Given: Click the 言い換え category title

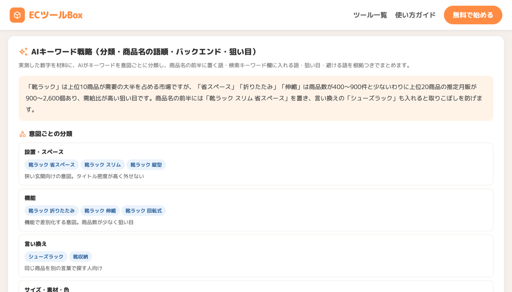Looking at the screenshot, I should pos(36,244).
